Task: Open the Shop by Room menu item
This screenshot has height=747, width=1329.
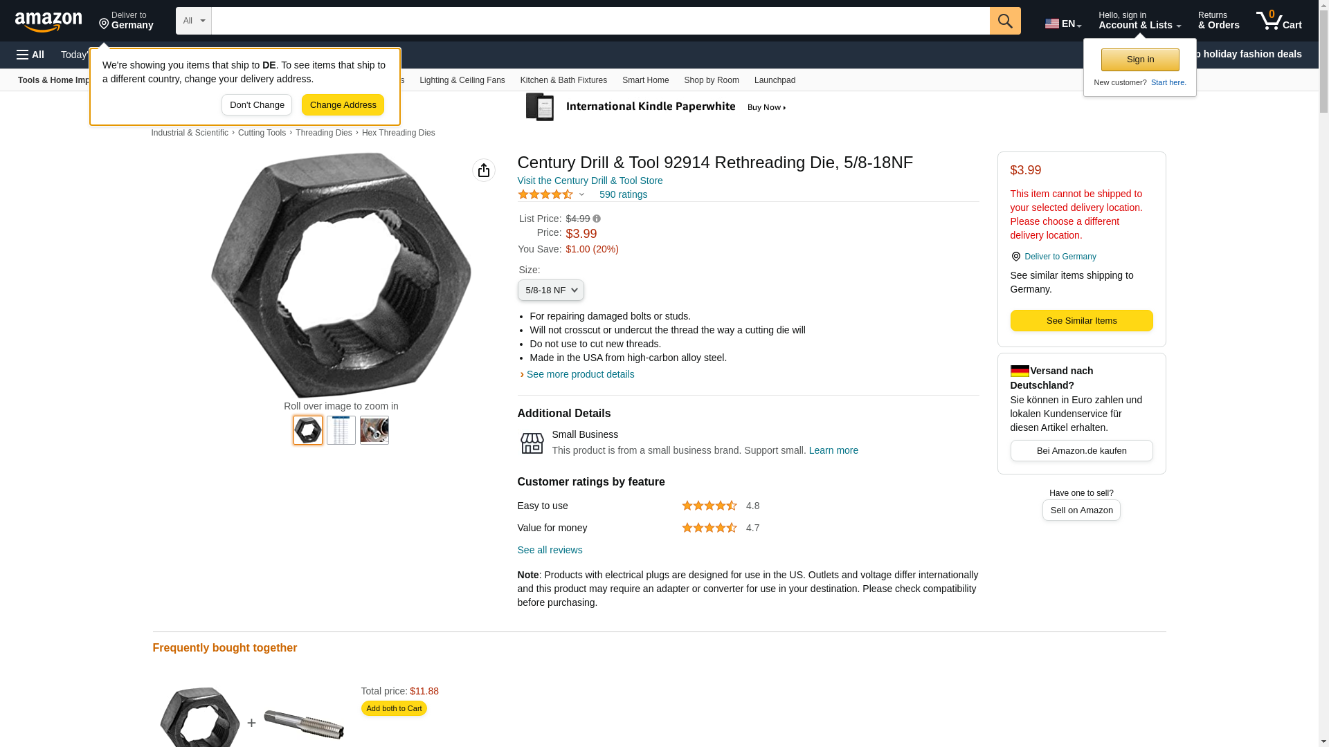Action: (711, 80)
